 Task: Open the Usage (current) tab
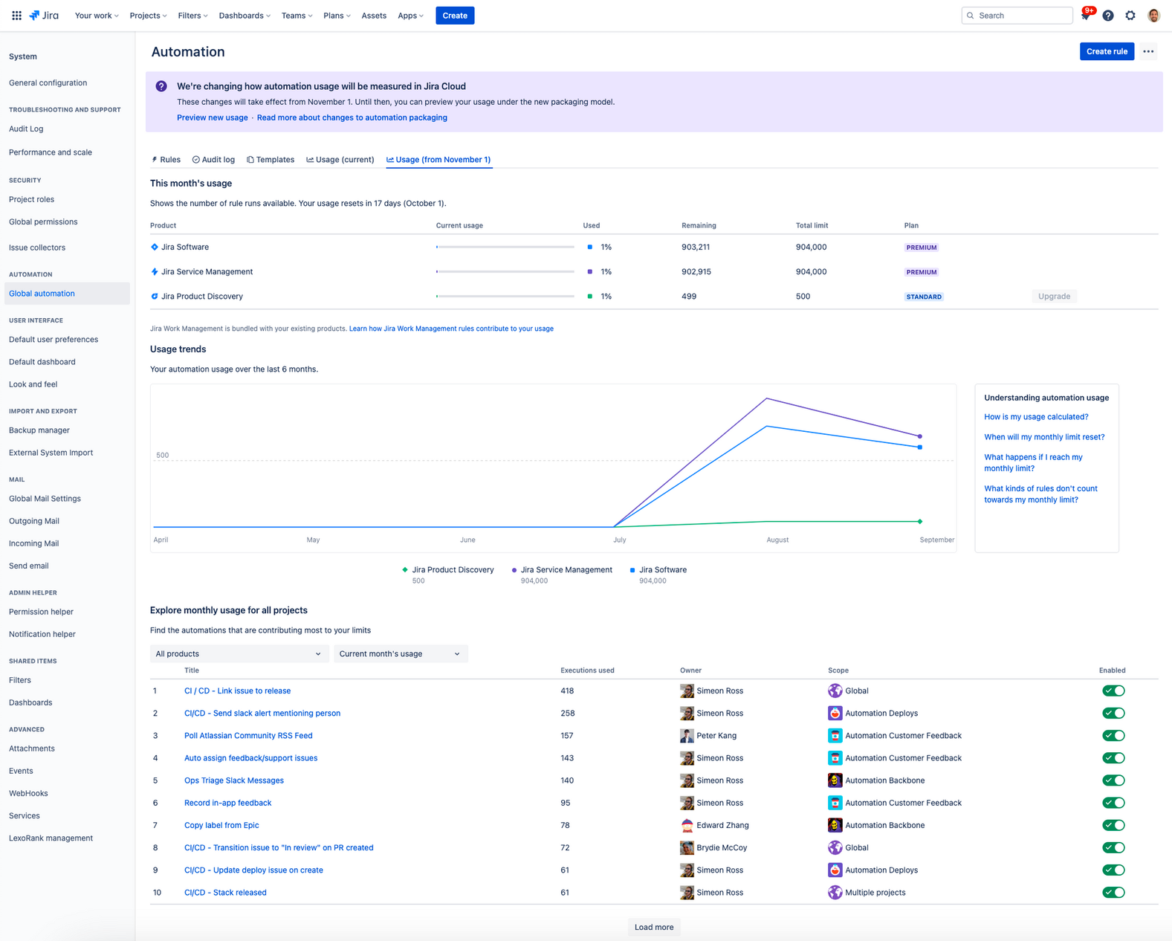click(x=340, y=160)
